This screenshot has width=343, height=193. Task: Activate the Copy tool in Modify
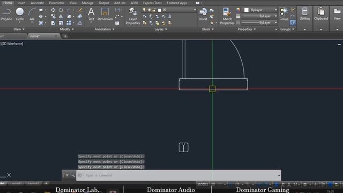pos(53,17)
